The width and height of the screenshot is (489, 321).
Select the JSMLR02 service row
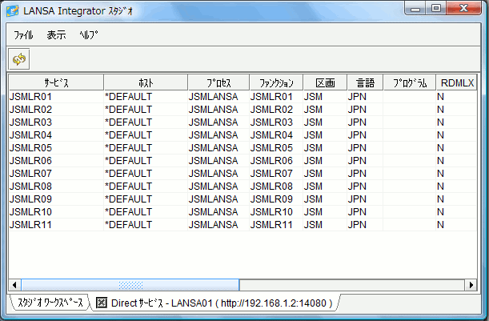[242, 110]
